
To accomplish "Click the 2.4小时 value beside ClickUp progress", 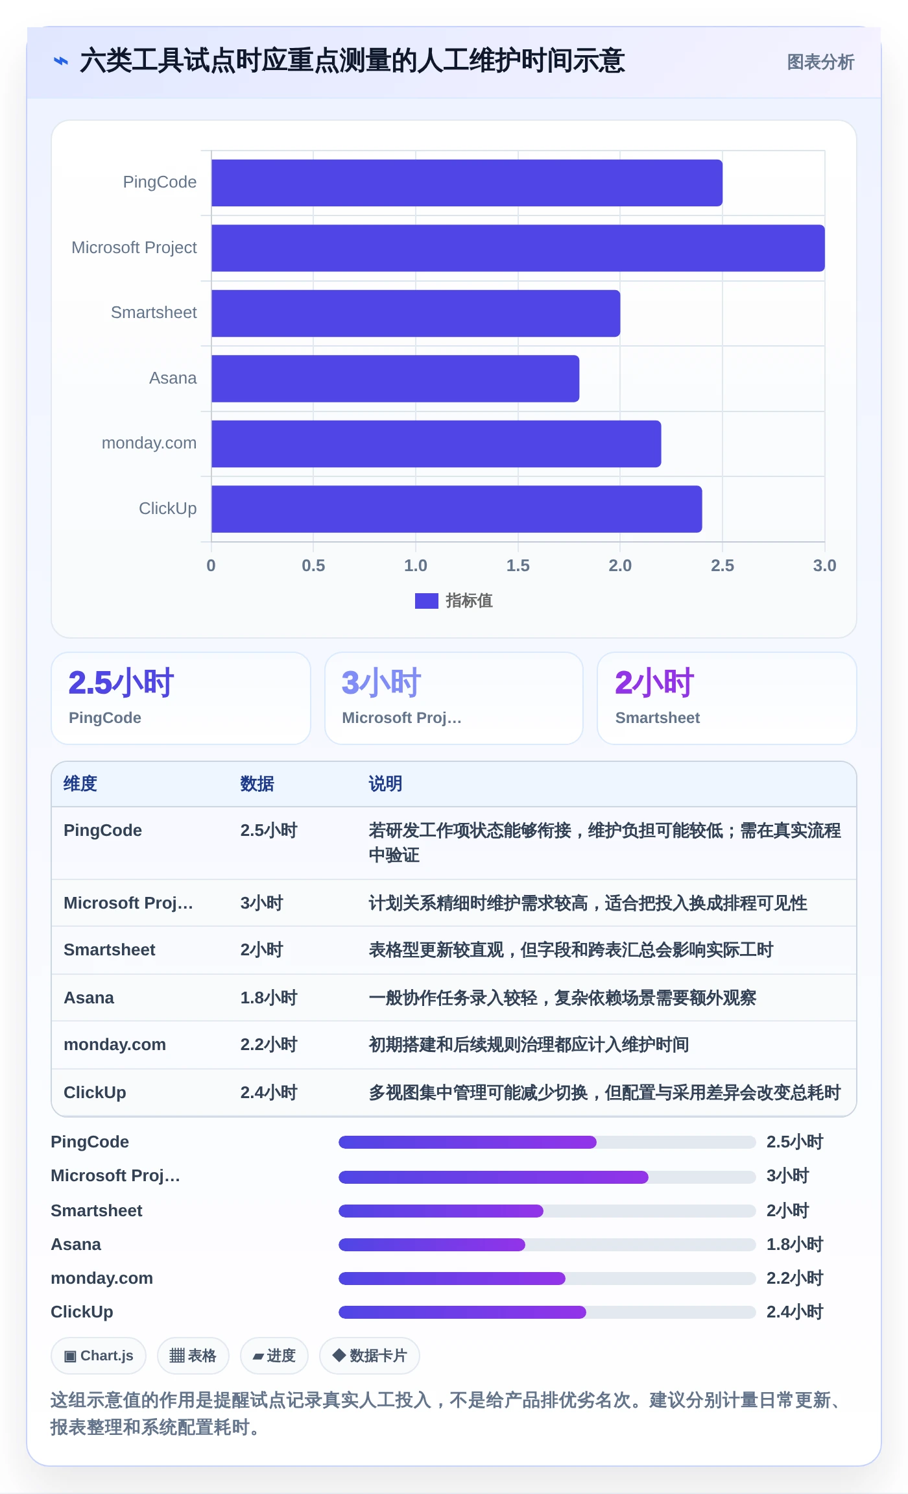I will click(794, 1312).
